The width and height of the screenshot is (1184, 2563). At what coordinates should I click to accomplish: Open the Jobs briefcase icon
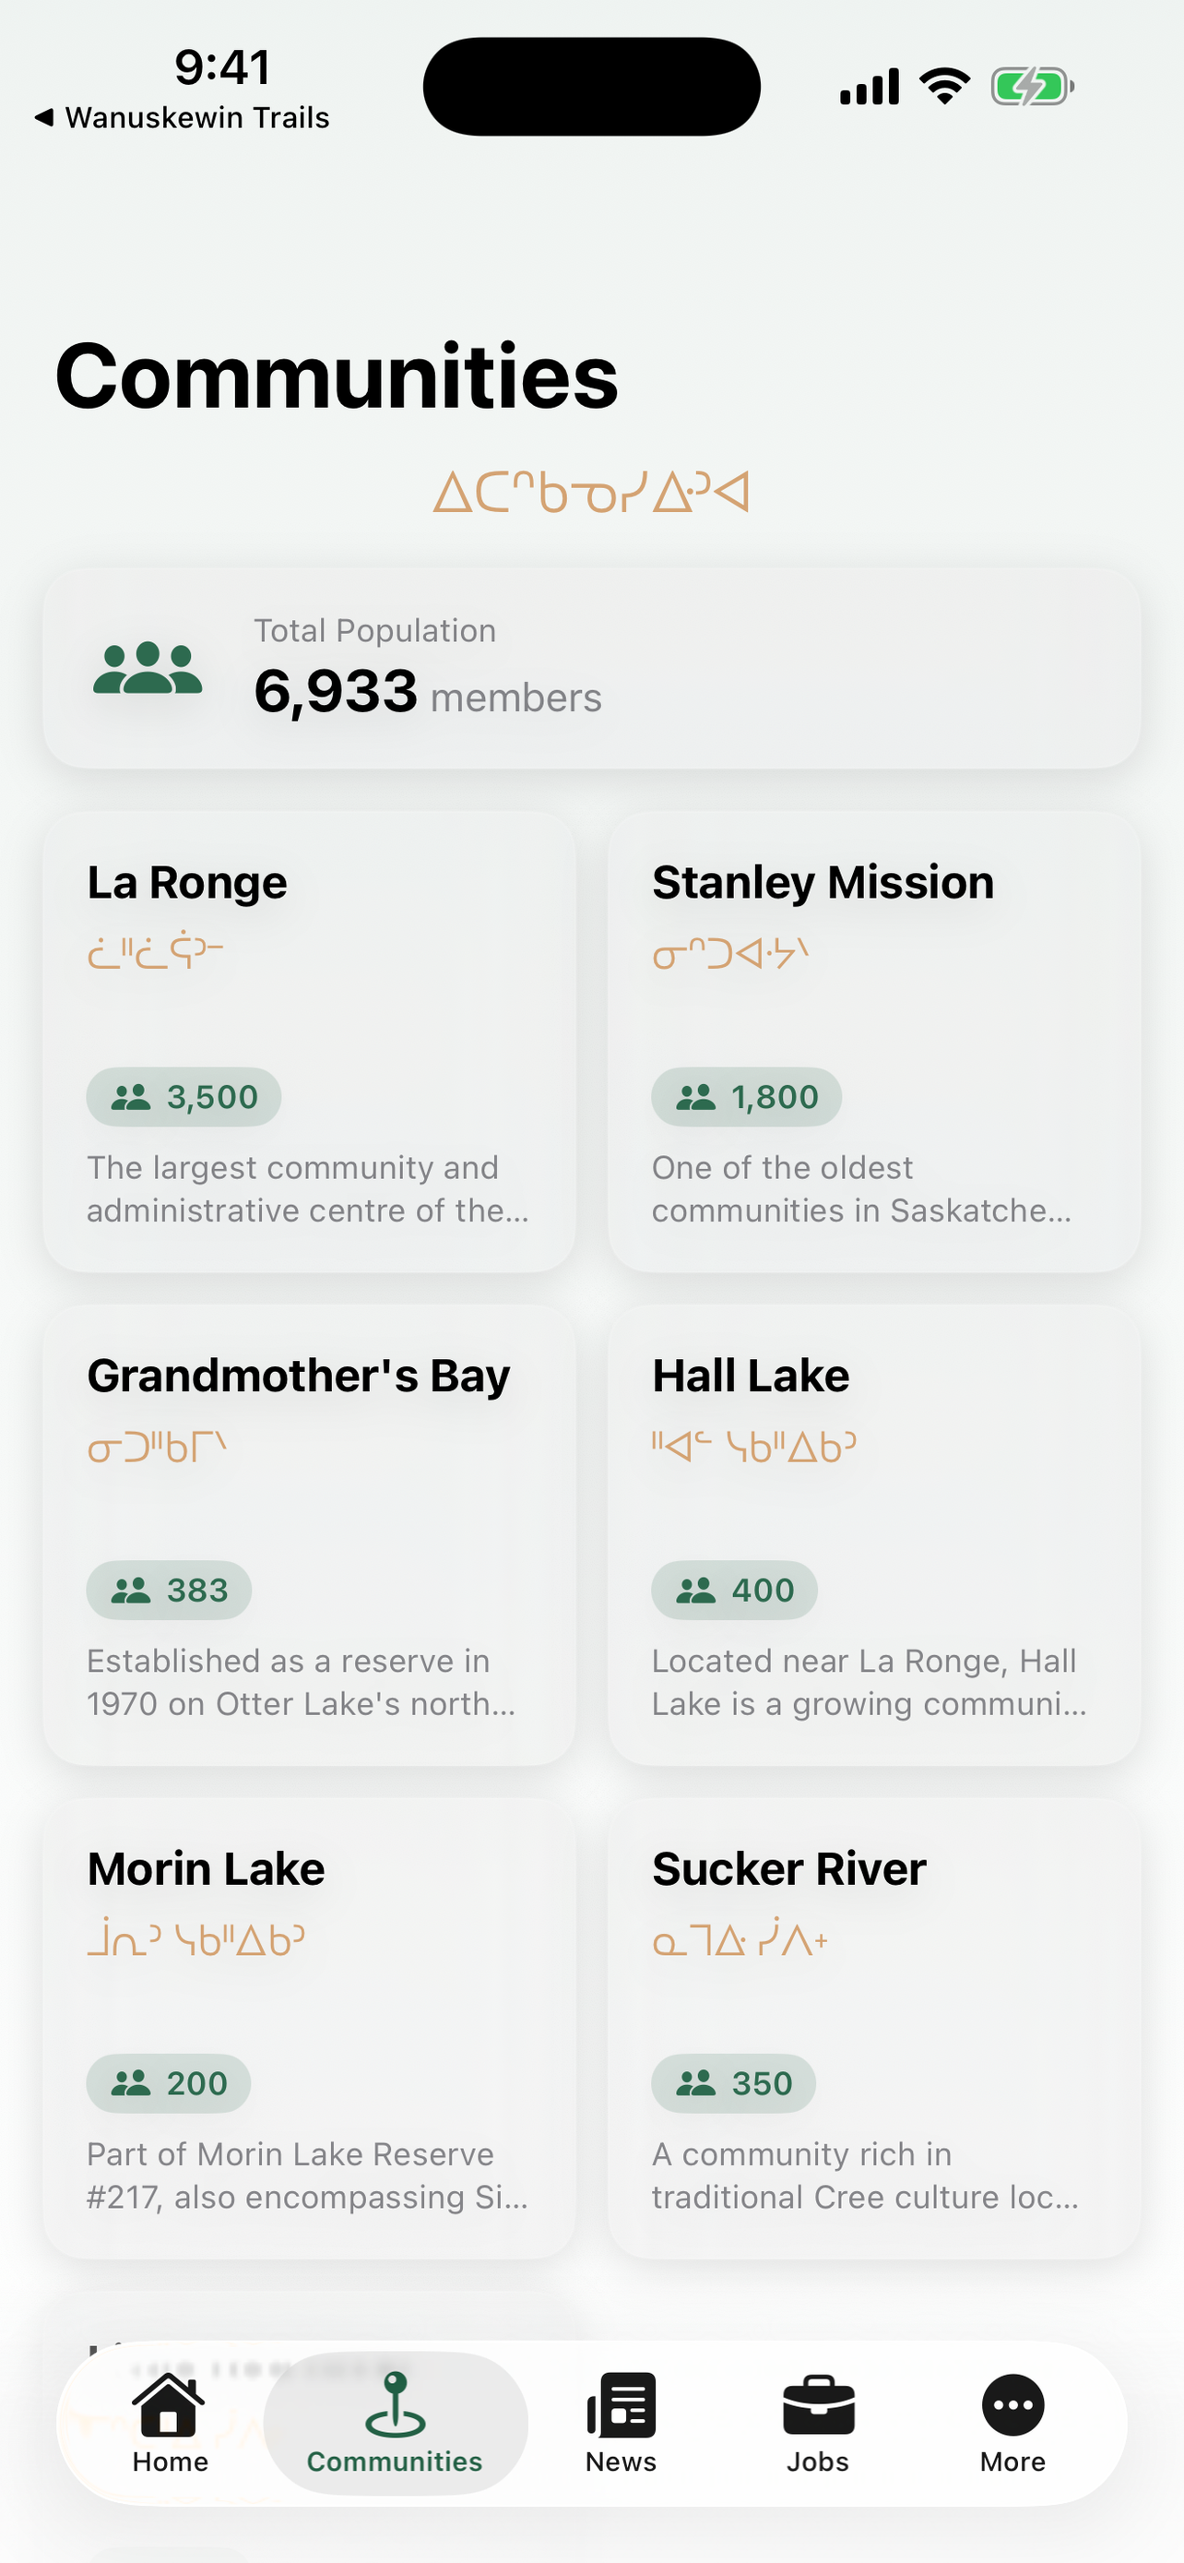coord(818,2405)
